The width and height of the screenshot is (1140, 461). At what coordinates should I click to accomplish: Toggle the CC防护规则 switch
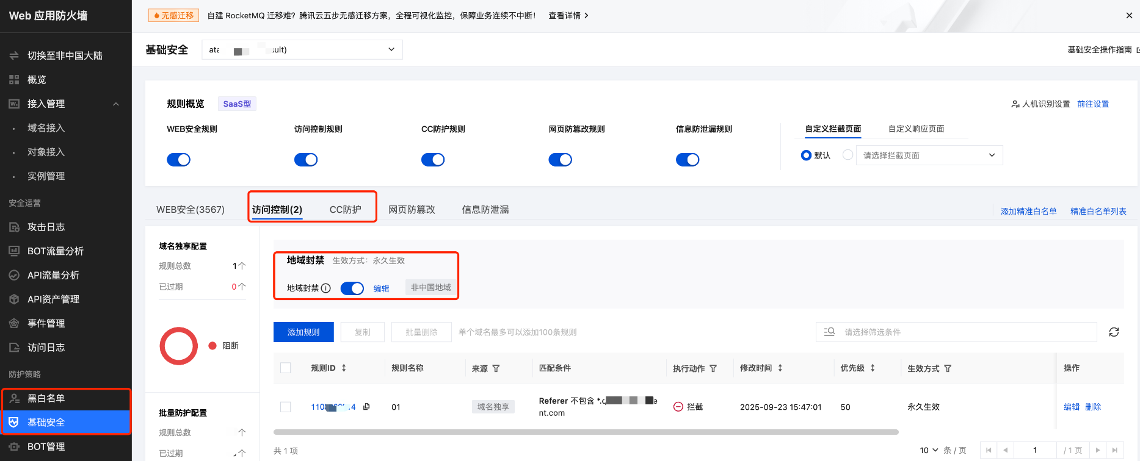coord(433,160)
